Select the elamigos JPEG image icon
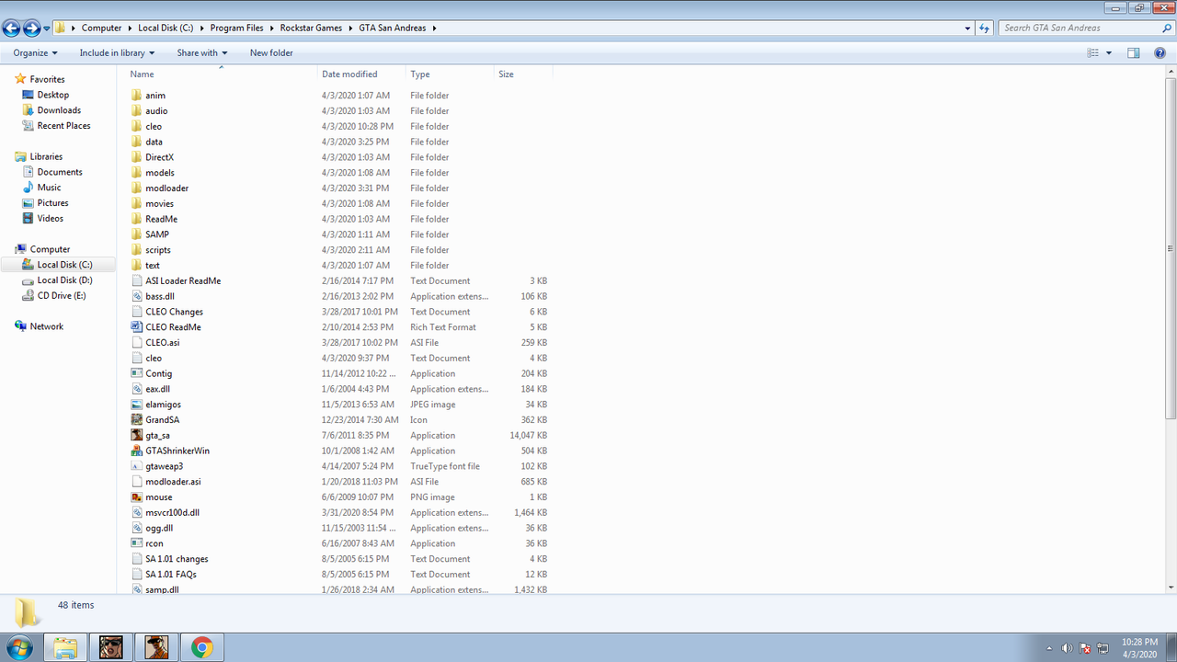Image resolution: width=1177 pixels, height=662 pixels. (x=137, y=405)
